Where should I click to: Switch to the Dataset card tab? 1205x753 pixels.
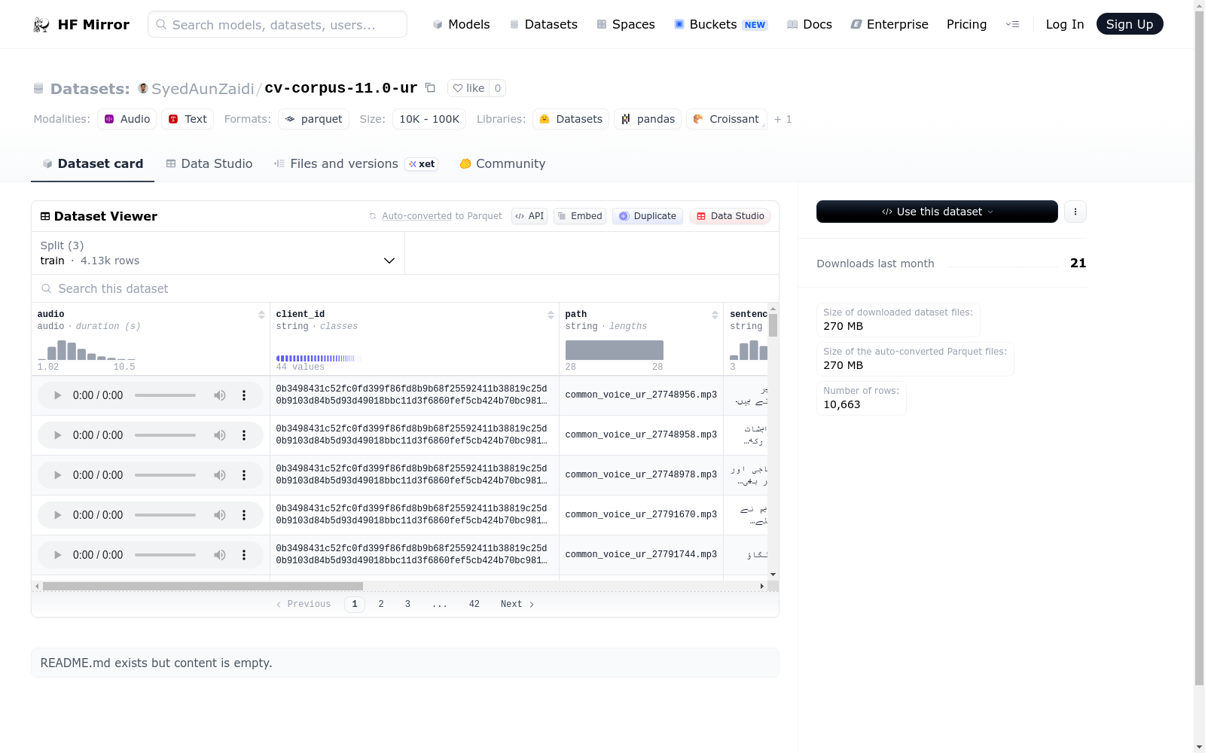[93, 164]
